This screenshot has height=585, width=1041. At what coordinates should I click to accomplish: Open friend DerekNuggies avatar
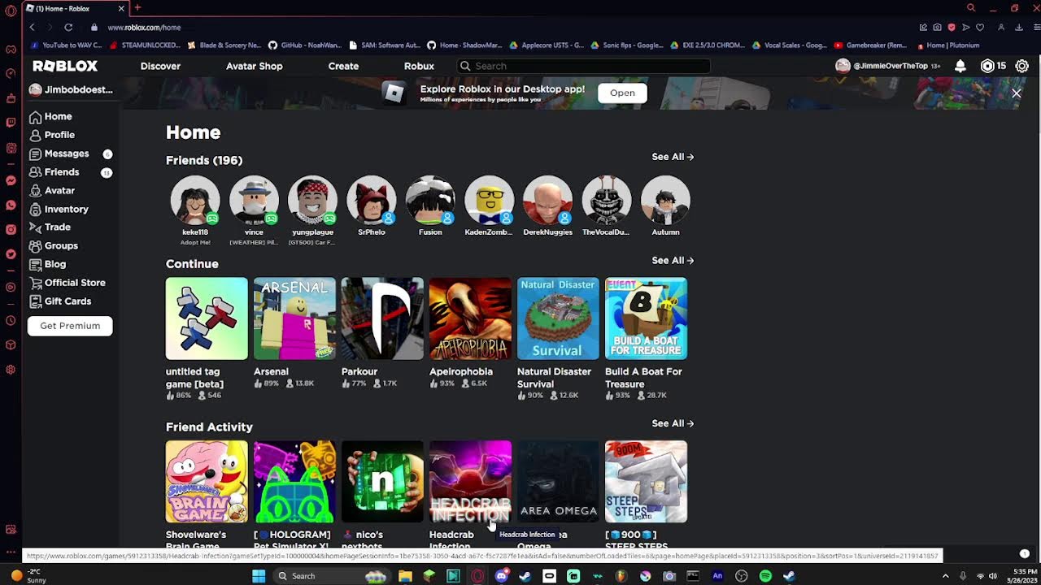tap(547, 200)
